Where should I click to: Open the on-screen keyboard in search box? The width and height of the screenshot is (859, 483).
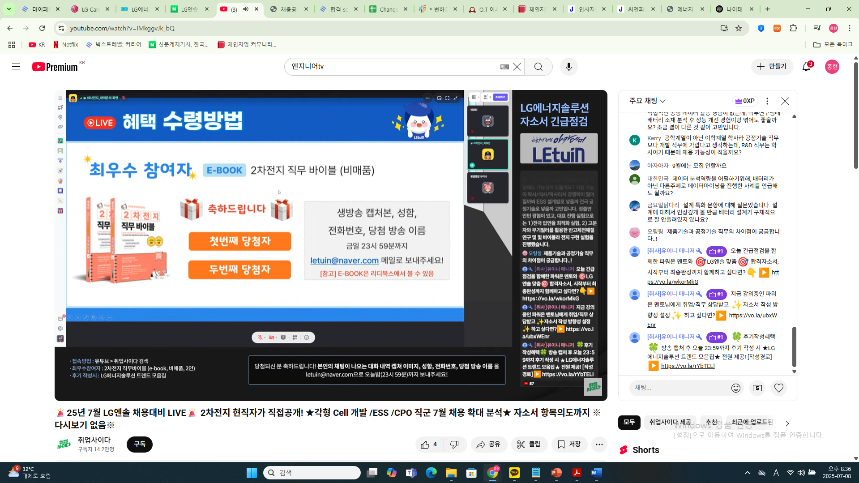point(504,67)
